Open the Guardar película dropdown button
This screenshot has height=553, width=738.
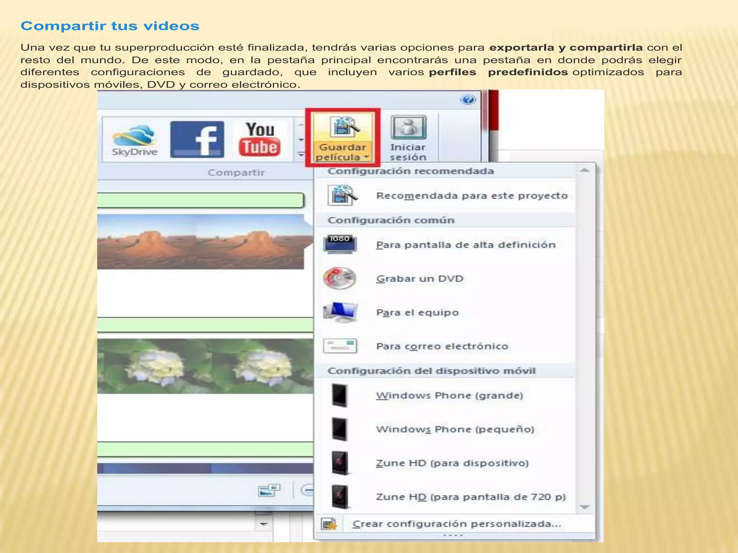pos(343,138)
